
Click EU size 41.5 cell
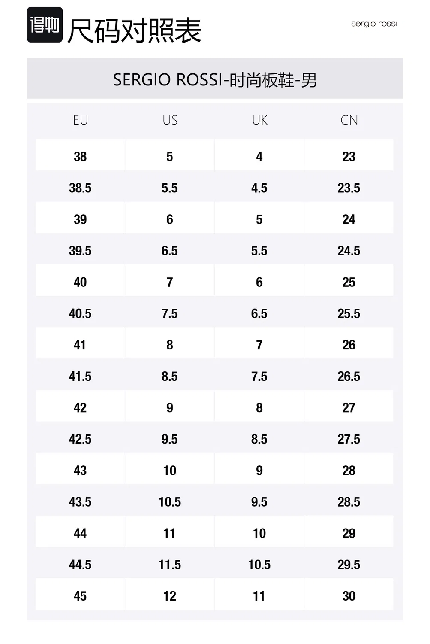(x=80, y=374)
